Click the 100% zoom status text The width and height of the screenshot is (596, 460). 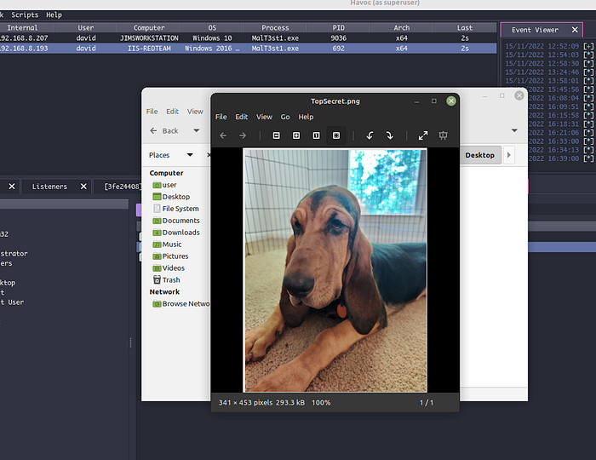pos(321,403)
